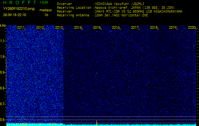This screenshot has height=126, width=199.
Task: Click the 1.0 frequency axis label
Action: 3,57
